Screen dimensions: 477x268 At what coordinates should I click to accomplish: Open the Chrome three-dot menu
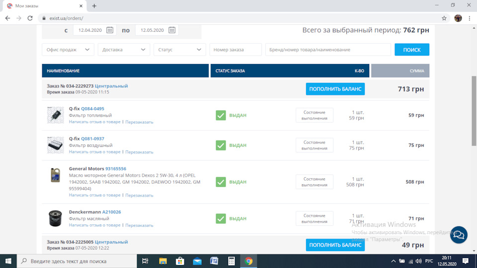(470, 18)
